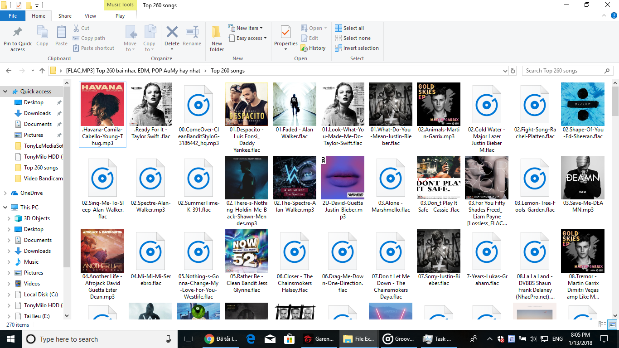The image size is (619, 348).
Task: Expand the address bar history dropdown
Action: coord(505,71)
